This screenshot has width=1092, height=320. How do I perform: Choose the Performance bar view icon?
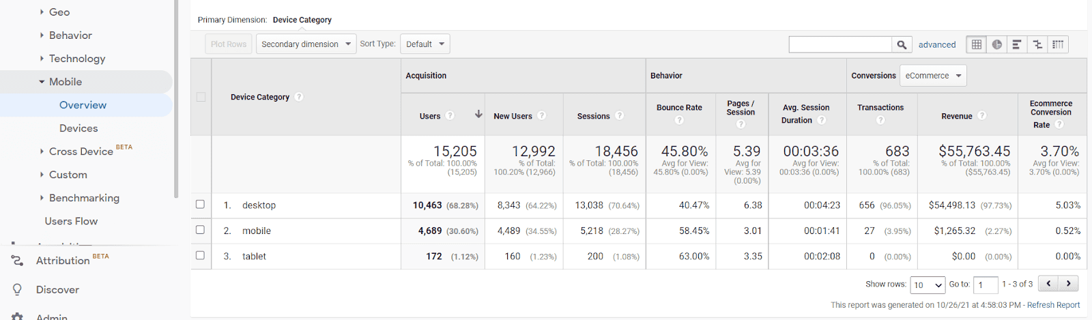coord(1017,44)
